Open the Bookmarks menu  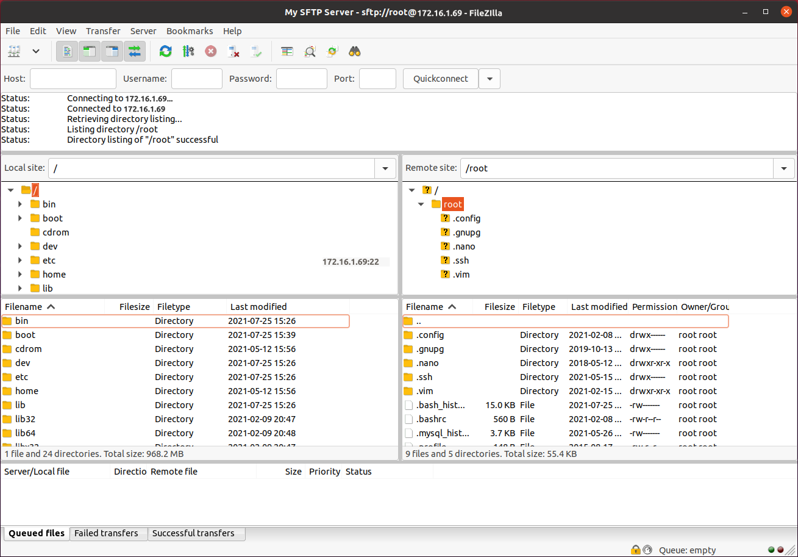tap(190, 31)
